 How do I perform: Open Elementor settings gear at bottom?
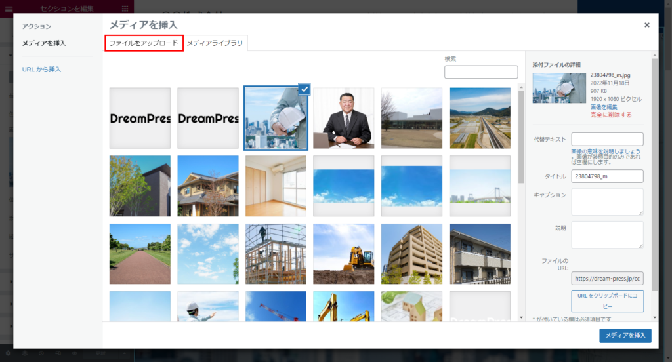click(8, 353)
